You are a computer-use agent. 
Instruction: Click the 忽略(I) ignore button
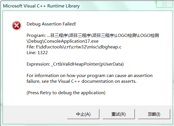tap(154, 114)
